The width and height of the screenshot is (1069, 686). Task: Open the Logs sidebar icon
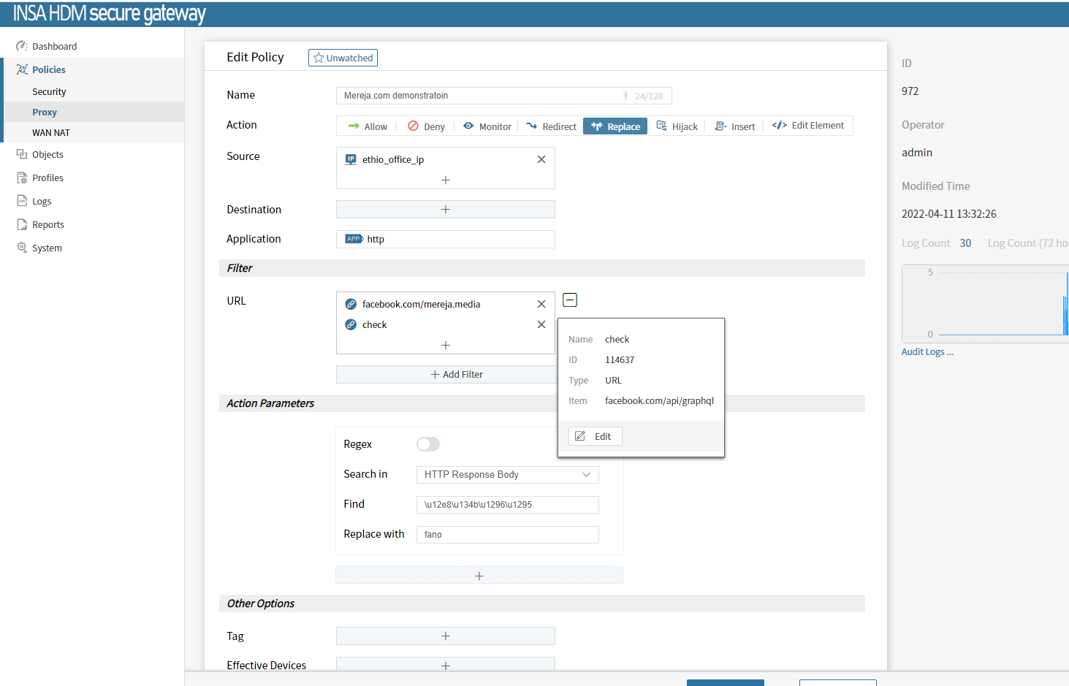(22, 201)
